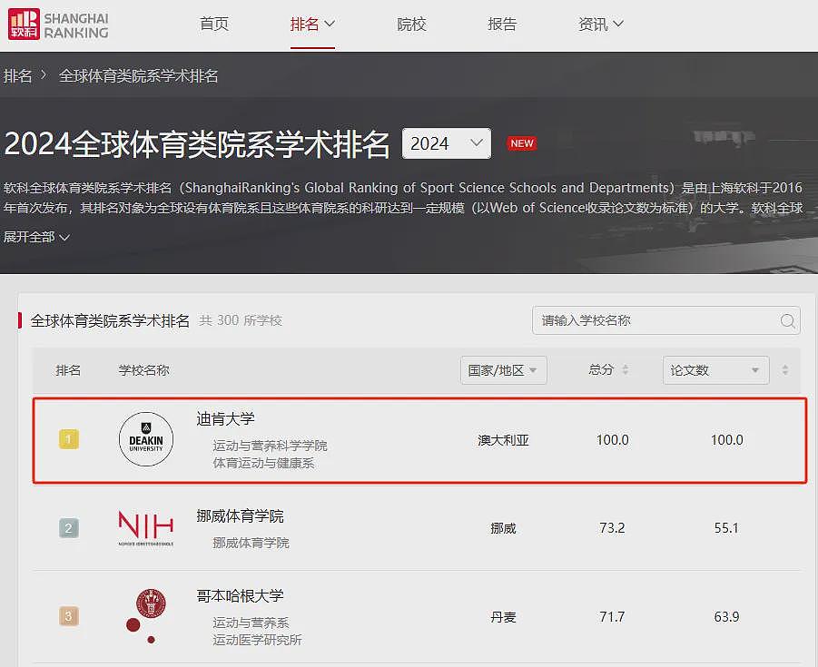Click the Deakin University logo

[x=146, y=439]
